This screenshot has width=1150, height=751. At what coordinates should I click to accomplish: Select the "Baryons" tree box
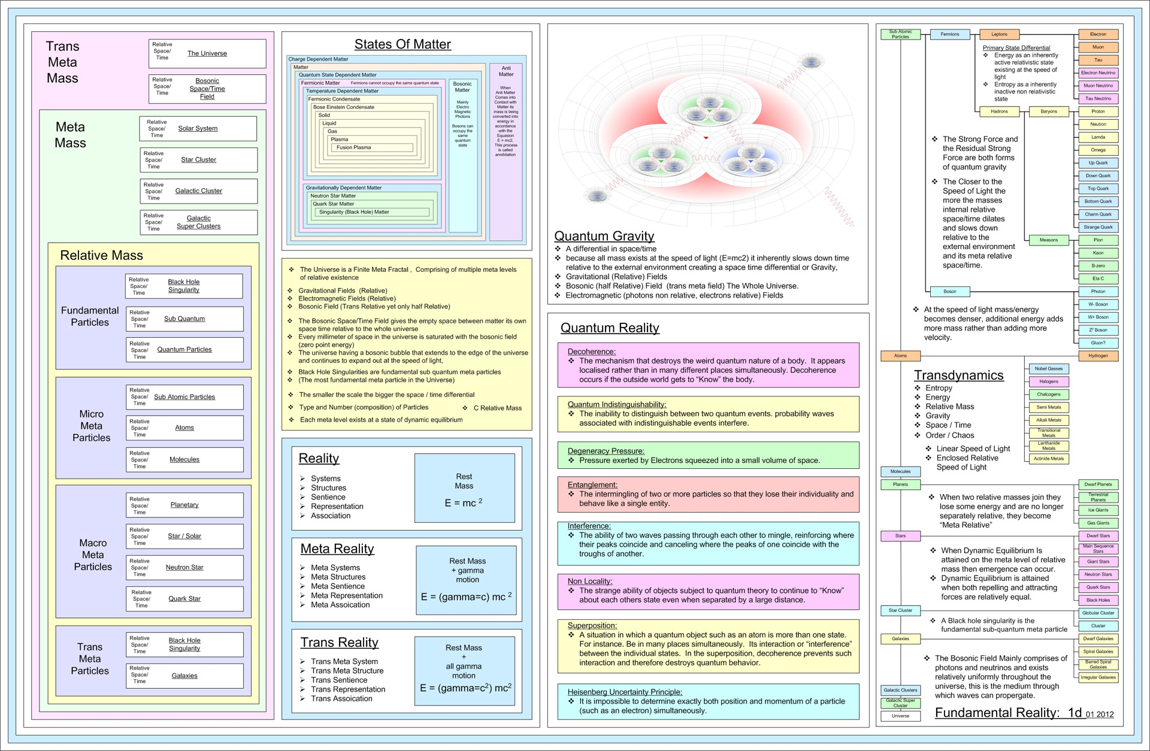click(x=1049, y=111)
